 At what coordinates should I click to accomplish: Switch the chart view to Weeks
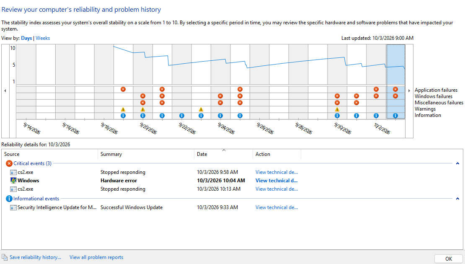[x=43, y=38]
